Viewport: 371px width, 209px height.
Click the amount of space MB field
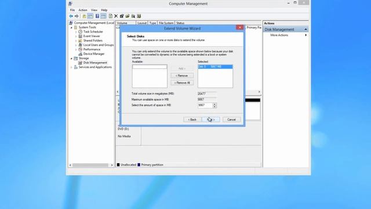(205, 105)
